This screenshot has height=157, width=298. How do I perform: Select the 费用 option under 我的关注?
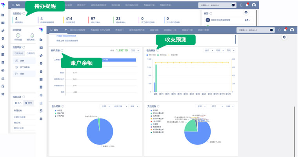(29, 102)
